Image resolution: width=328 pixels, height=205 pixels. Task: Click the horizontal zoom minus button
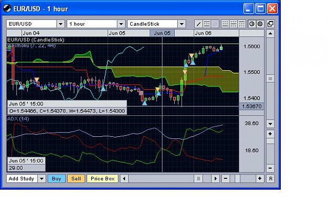226,179
